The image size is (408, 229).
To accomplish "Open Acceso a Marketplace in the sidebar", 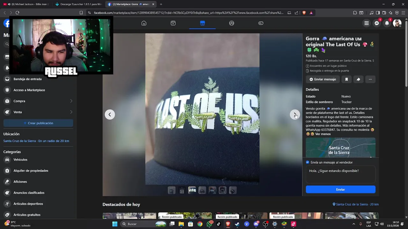I will pyautogui.click(x=38, y=90).
